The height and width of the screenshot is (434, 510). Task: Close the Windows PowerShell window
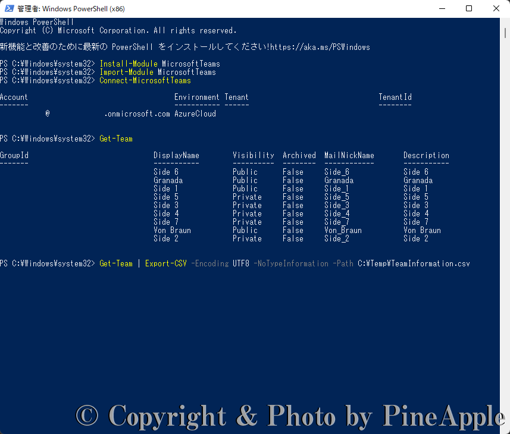click(496, 9)
